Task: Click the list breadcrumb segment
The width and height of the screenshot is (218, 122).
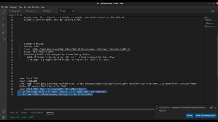Action: 20,15
